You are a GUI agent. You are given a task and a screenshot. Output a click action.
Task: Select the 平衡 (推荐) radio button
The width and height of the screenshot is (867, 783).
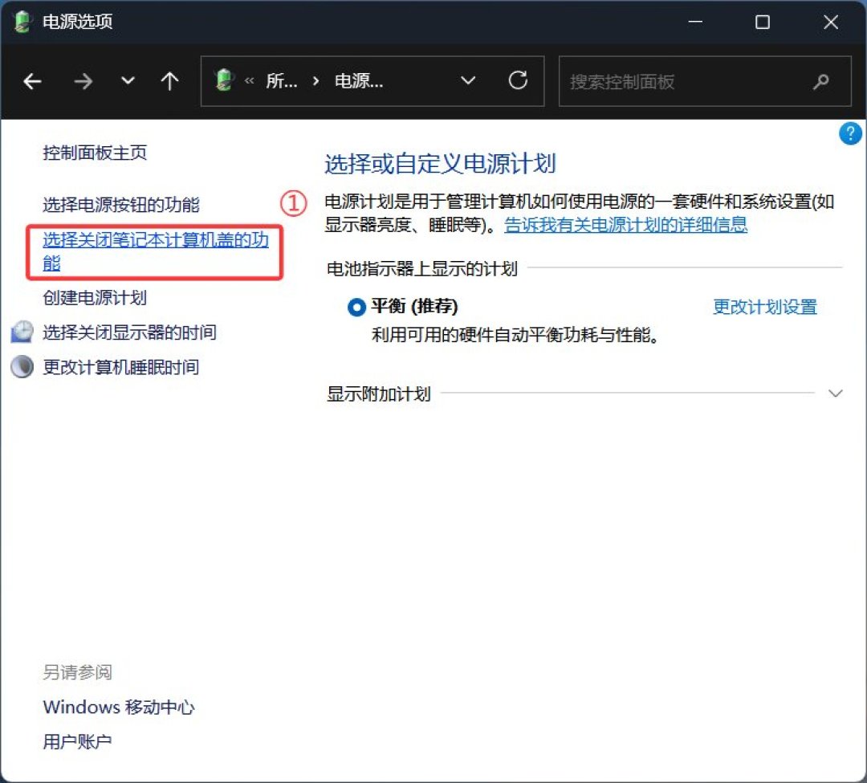coord(356,306)
